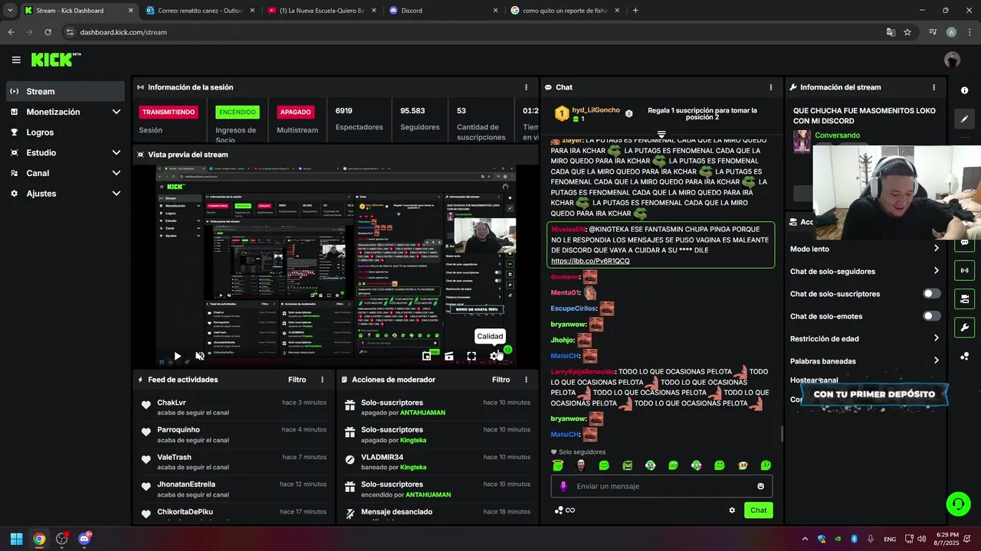This screenshot has height=551, width=981.
Task: Click the chat scrollbar thumb
Action: tap(782, 434)
